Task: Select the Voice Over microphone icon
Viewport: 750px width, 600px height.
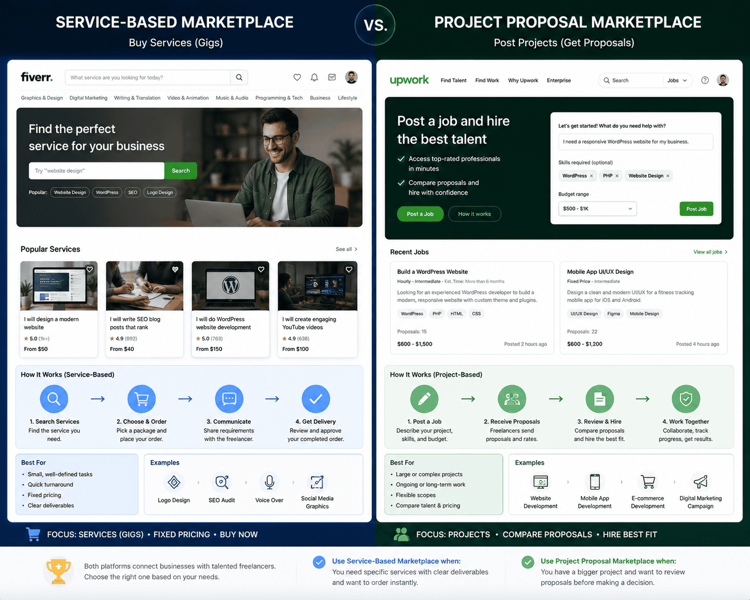Action: click(x=270, y=482)
